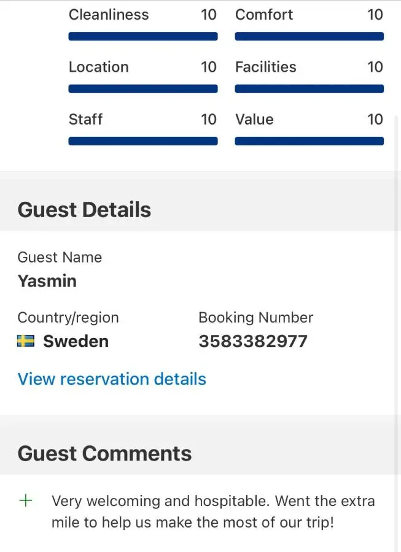Click booking number 3583382977
The height and width of the screenshot is (552, 401).
pyautogui.click(x=252, y=342)
